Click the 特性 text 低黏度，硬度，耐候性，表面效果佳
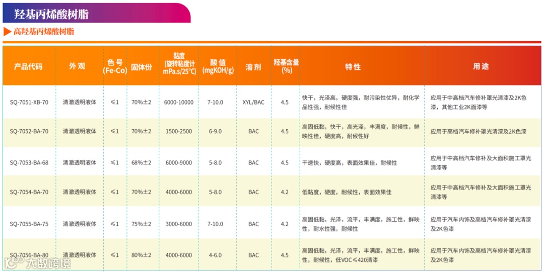This screenshot has height=273, width=544. click(x=347, y=192)
